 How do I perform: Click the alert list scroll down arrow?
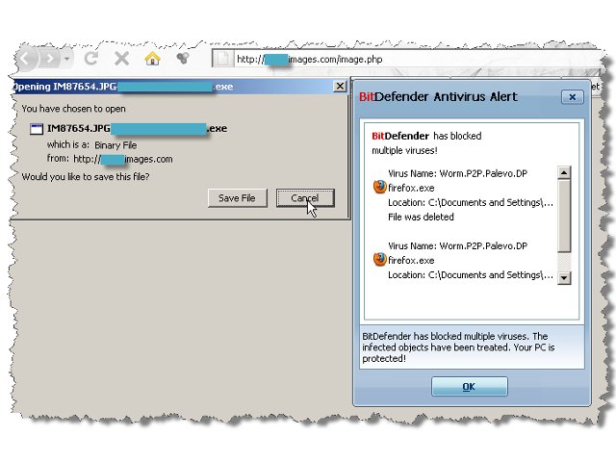pos(564,277)
